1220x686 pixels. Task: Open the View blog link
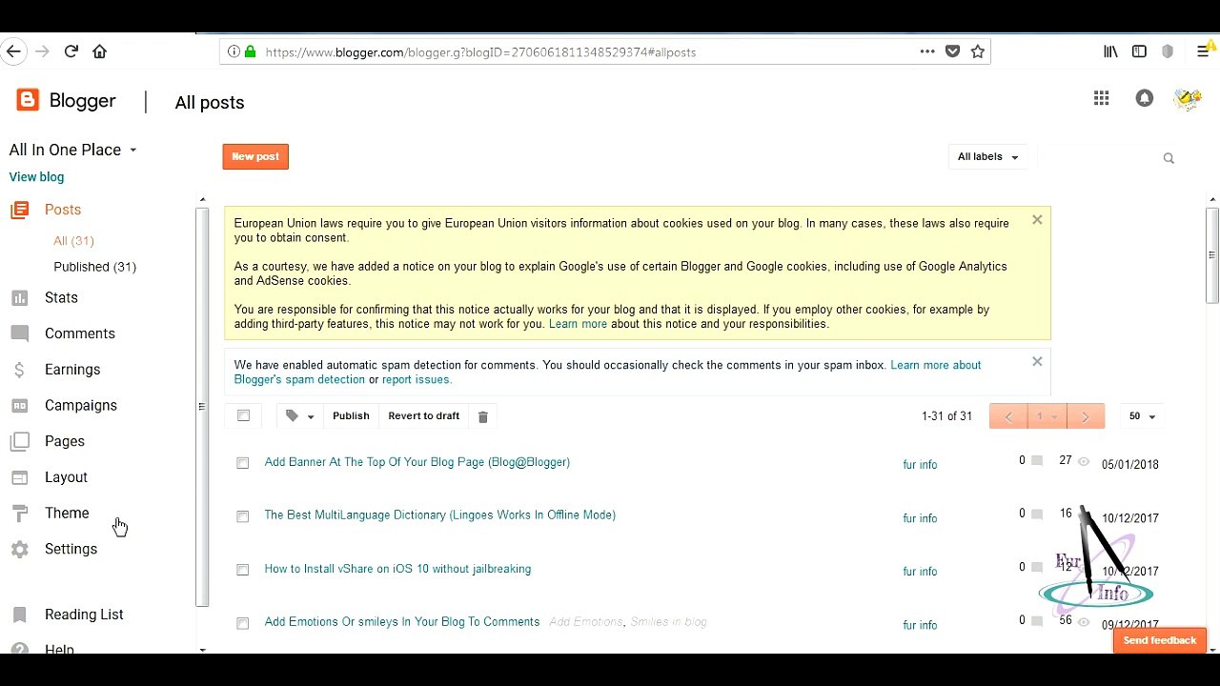tap(36, 177)
